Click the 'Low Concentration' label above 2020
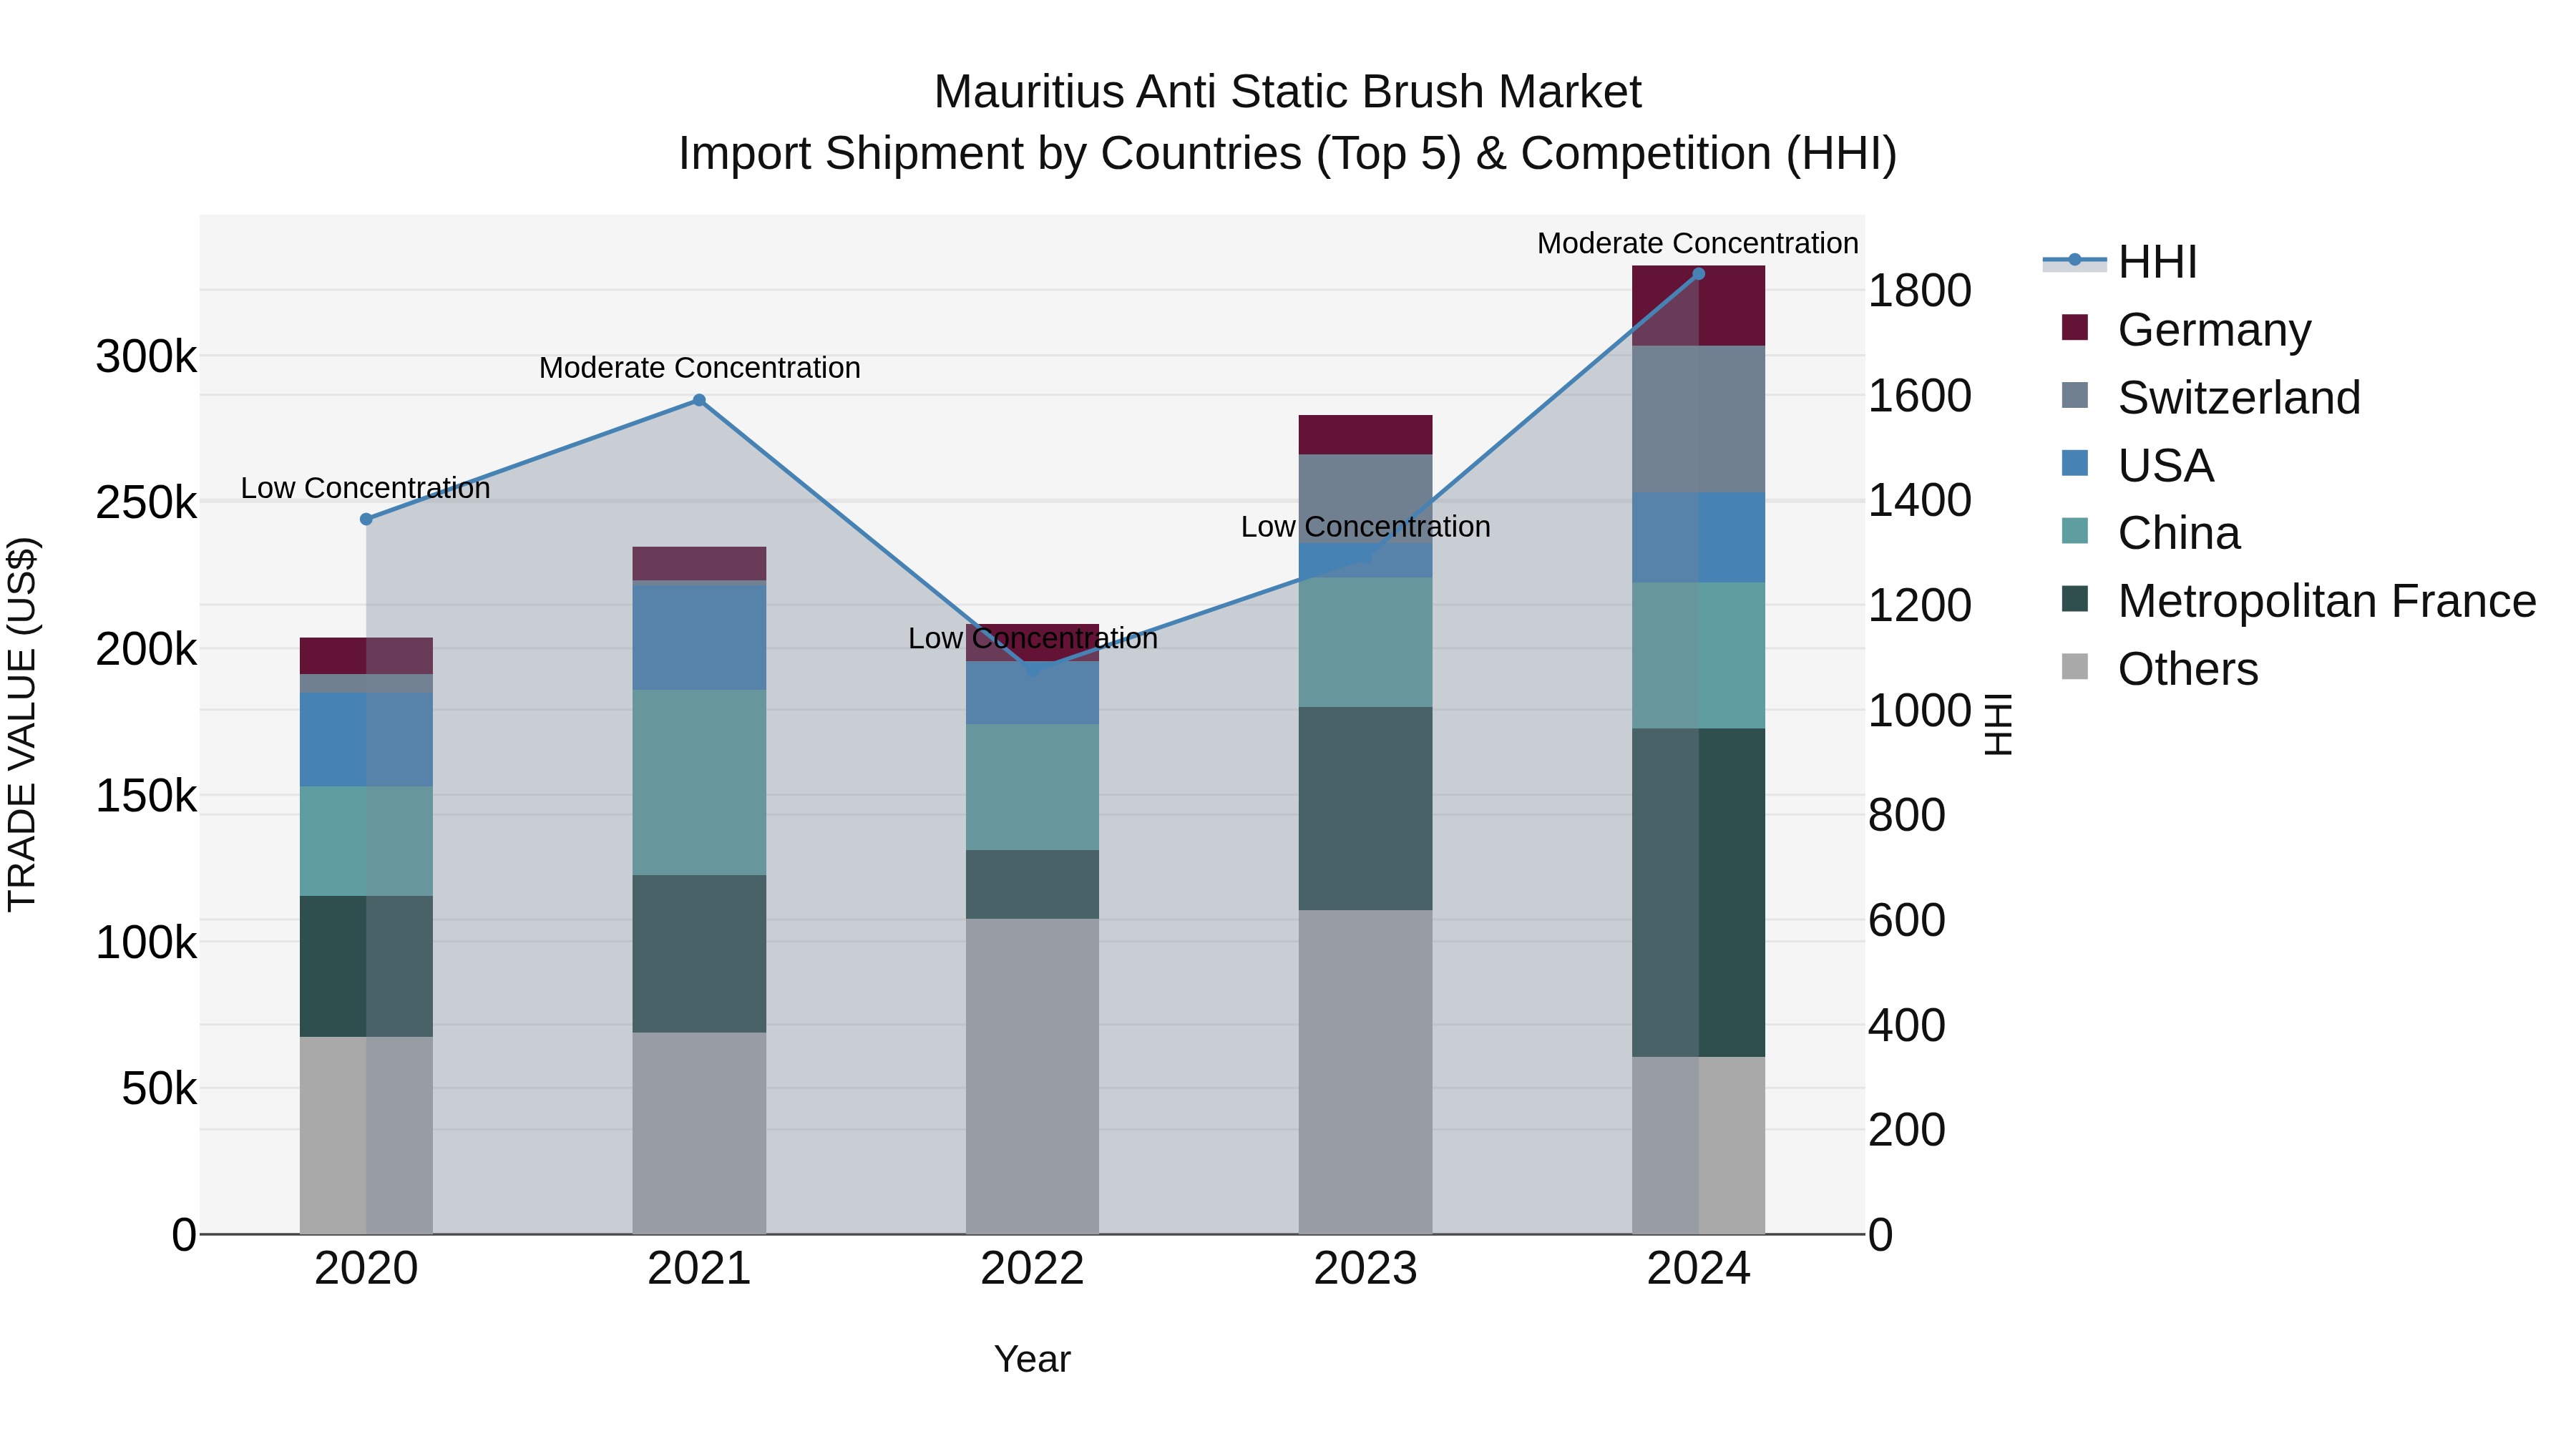The width and height of the screenshot is (2576, 1449). coord(366,488)
